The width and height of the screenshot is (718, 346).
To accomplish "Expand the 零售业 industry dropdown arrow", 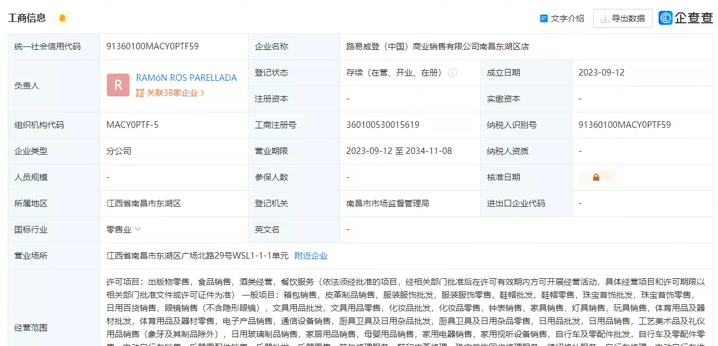I will click(138, 229).
